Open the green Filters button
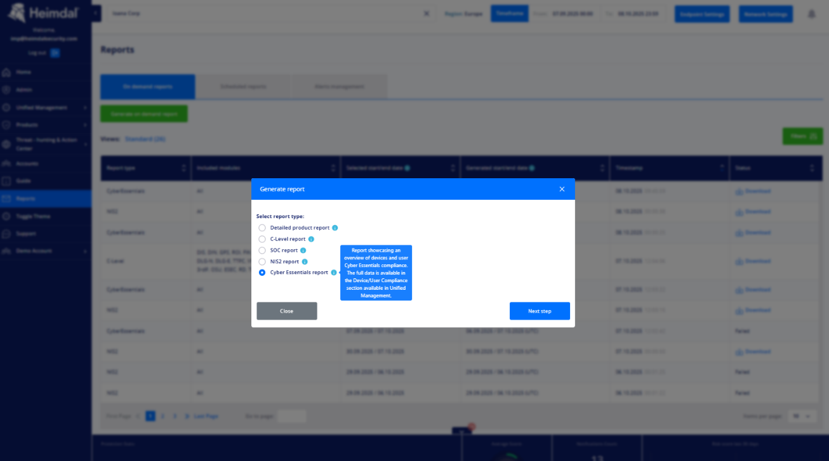Viewport: 829px width, 461px height. tap(803, 136)
